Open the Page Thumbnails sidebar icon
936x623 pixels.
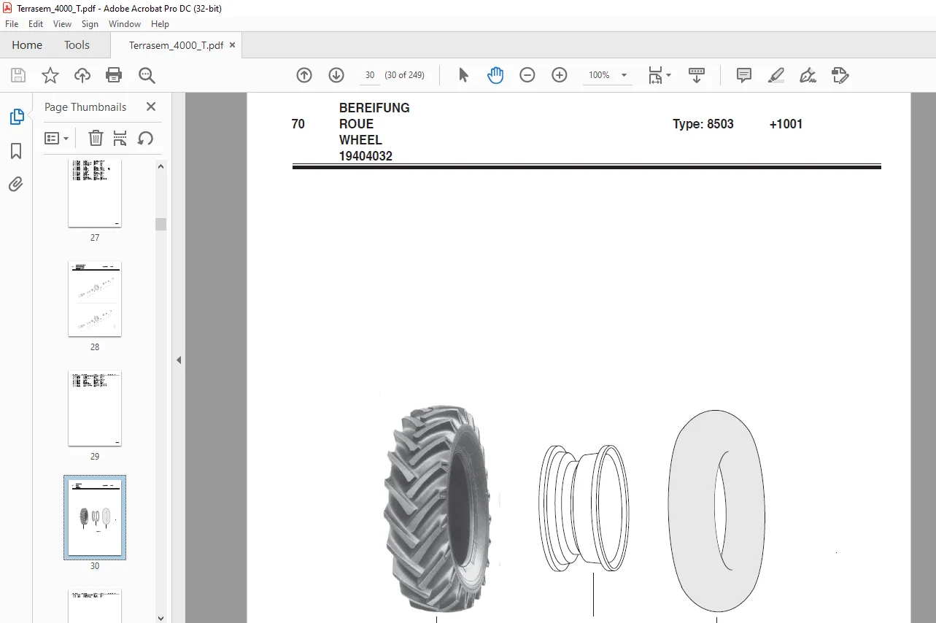tap(16, 116)
